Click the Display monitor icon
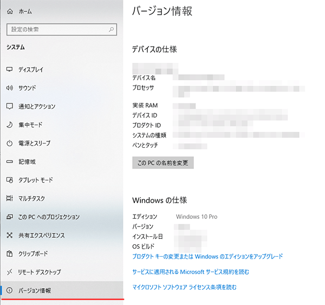Screen dimensions: 325x305 [x=9, y=70]
